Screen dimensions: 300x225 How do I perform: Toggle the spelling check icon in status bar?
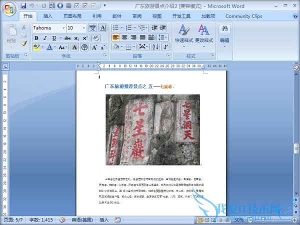tap(62, 220)
